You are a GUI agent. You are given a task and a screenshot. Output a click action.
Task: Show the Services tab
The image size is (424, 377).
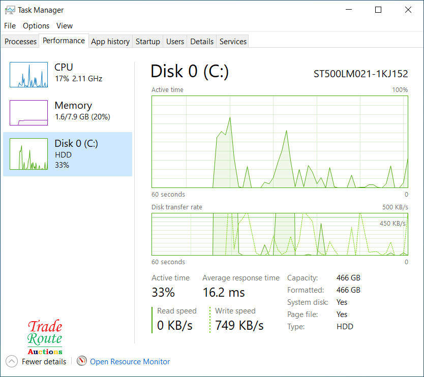point(233,42)
